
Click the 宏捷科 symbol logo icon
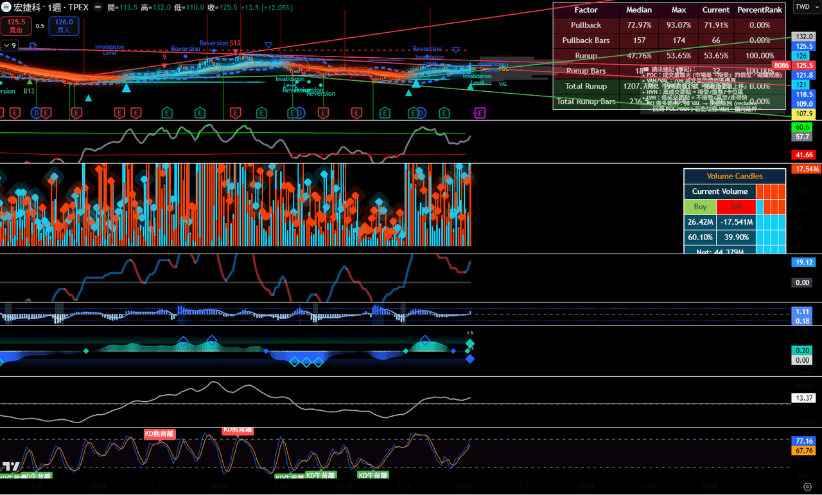[x=6, y=7]
